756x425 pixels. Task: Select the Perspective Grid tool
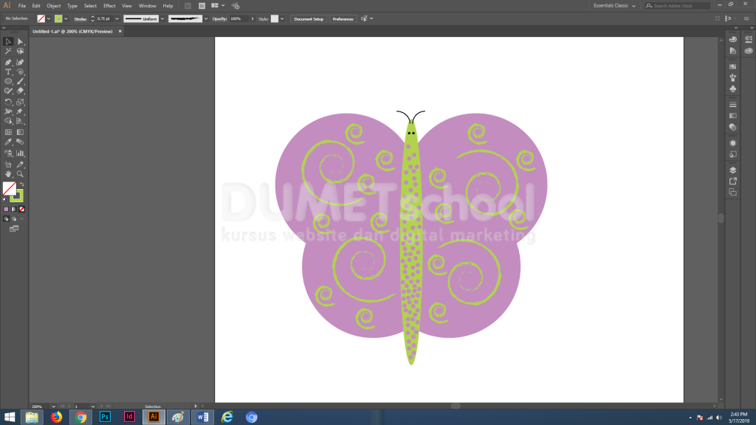(x=20, y=121)
